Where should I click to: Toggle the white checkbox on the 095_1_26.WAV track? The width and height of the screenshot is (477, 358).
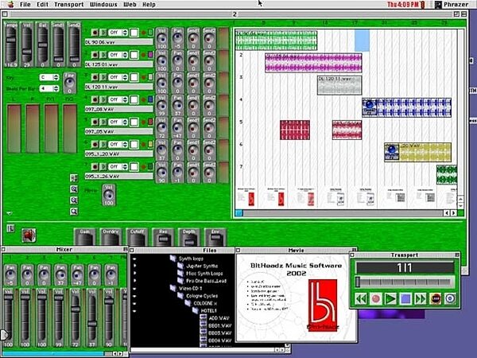pyautogui.click(x=134, y=166)
